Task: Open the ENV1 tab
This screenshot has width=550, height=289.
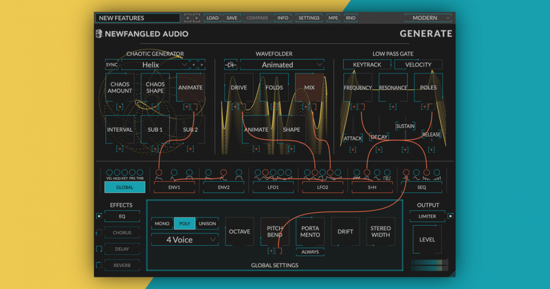Action: coord(174,187)
